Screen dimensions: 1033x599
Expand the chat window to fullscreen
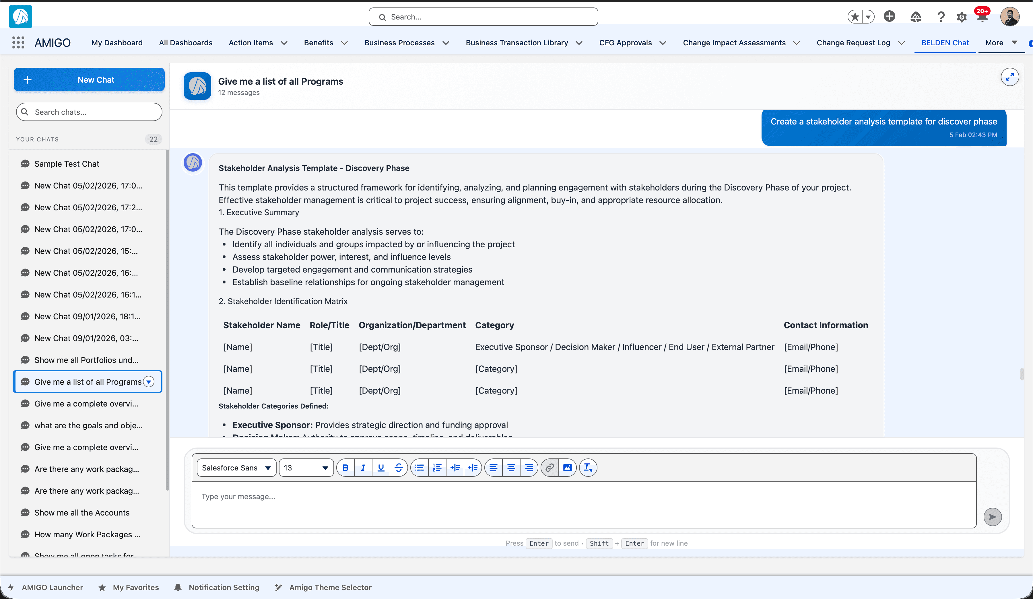[x=1010, y=77]
